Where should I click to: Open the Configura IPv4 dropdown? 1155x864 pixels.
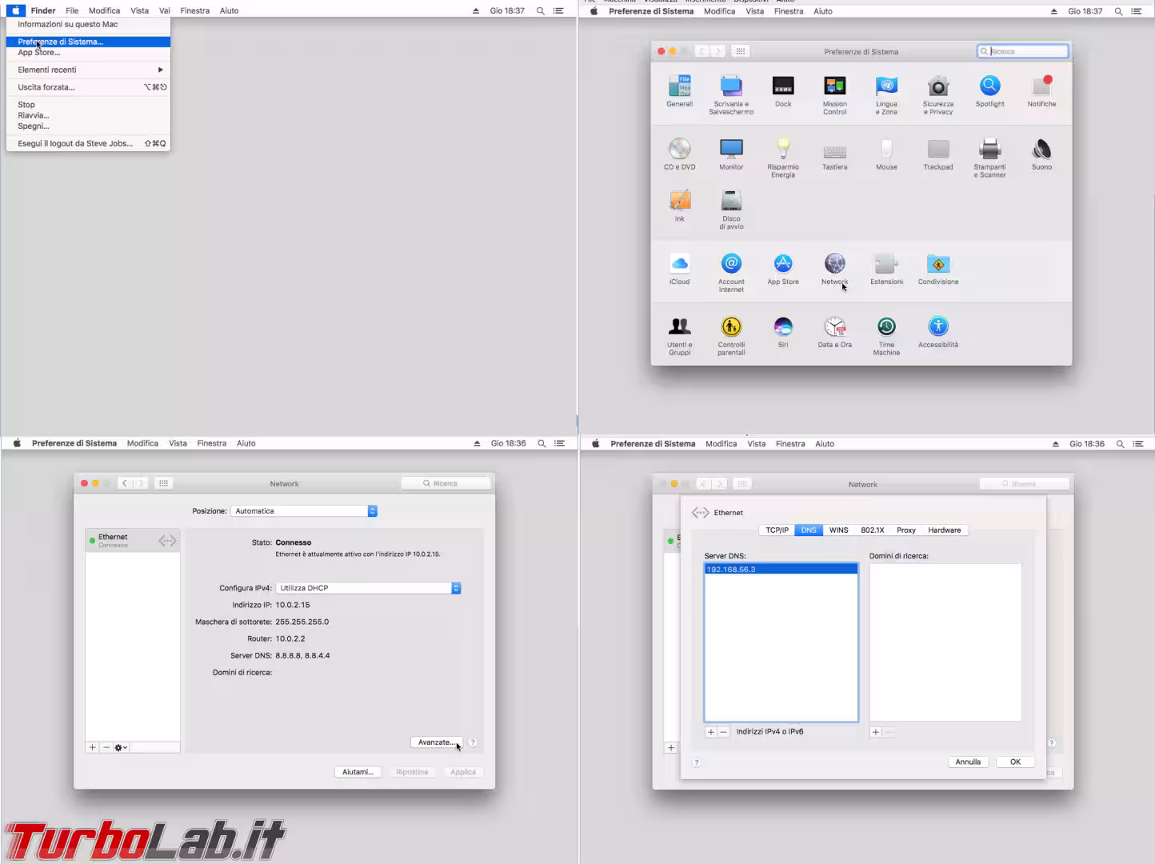368,588
